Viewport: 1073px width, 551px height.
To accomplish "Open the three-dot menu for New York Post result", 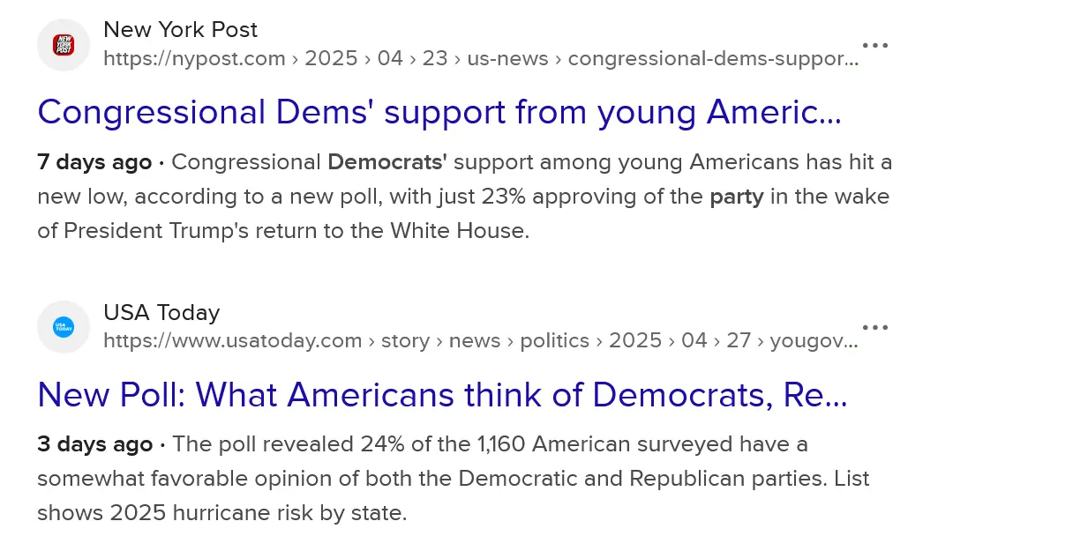I will (874, 45).
